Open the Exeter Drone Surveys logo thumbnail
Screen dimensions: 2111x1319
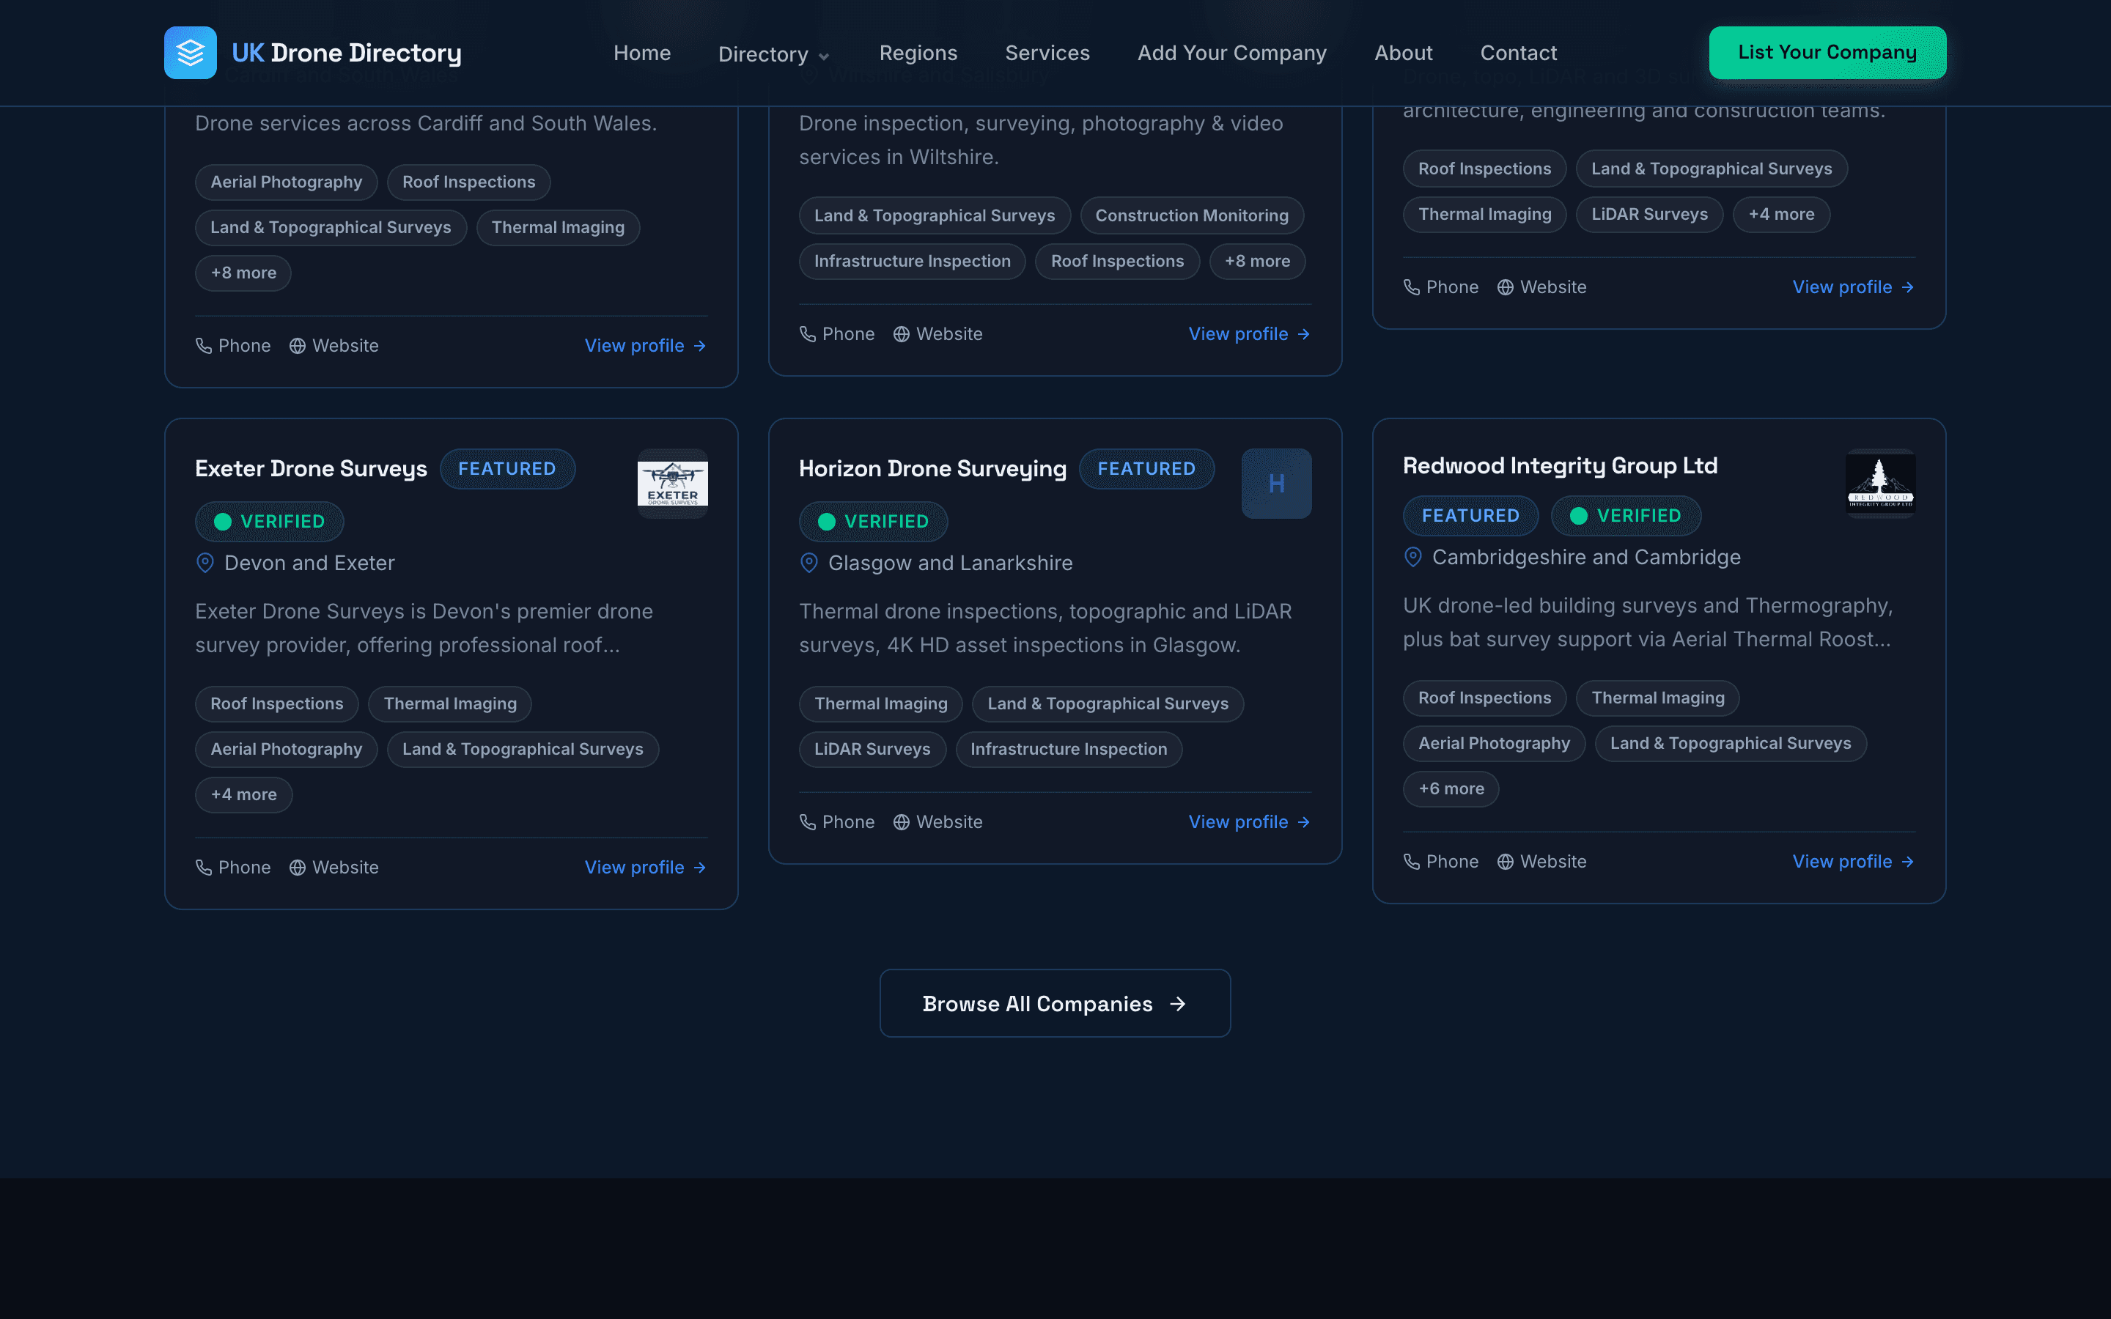tap(673, 484)
